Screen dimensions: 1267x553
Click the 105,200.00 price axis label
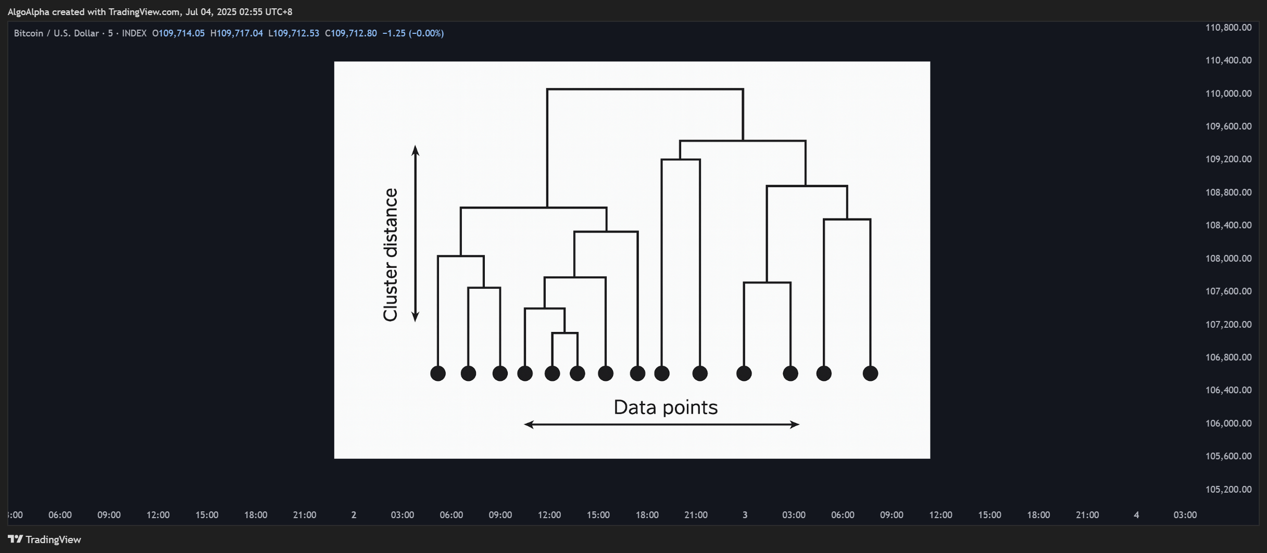click(x=1228, y=490)
